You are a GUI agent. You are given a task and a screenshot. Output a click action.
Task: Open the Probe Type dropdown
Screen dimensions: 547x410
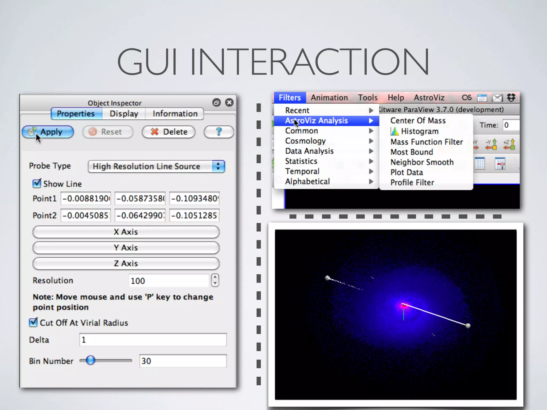pos(156,166)
